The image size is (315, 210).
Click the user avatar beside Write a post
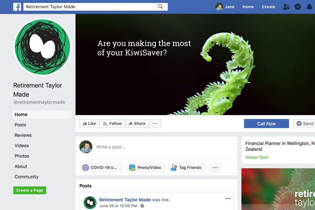click(x=86, y=147)
